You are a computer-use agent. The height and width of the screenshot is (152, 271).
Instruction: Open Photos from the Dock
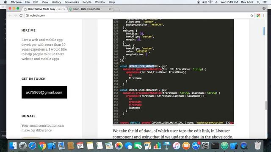pyautogui.click(x=119, y=146)
